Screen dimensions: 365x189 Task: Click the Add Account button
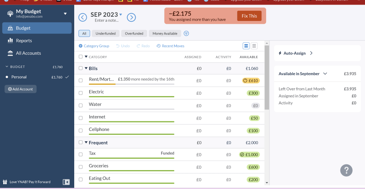tap(20, 89)
